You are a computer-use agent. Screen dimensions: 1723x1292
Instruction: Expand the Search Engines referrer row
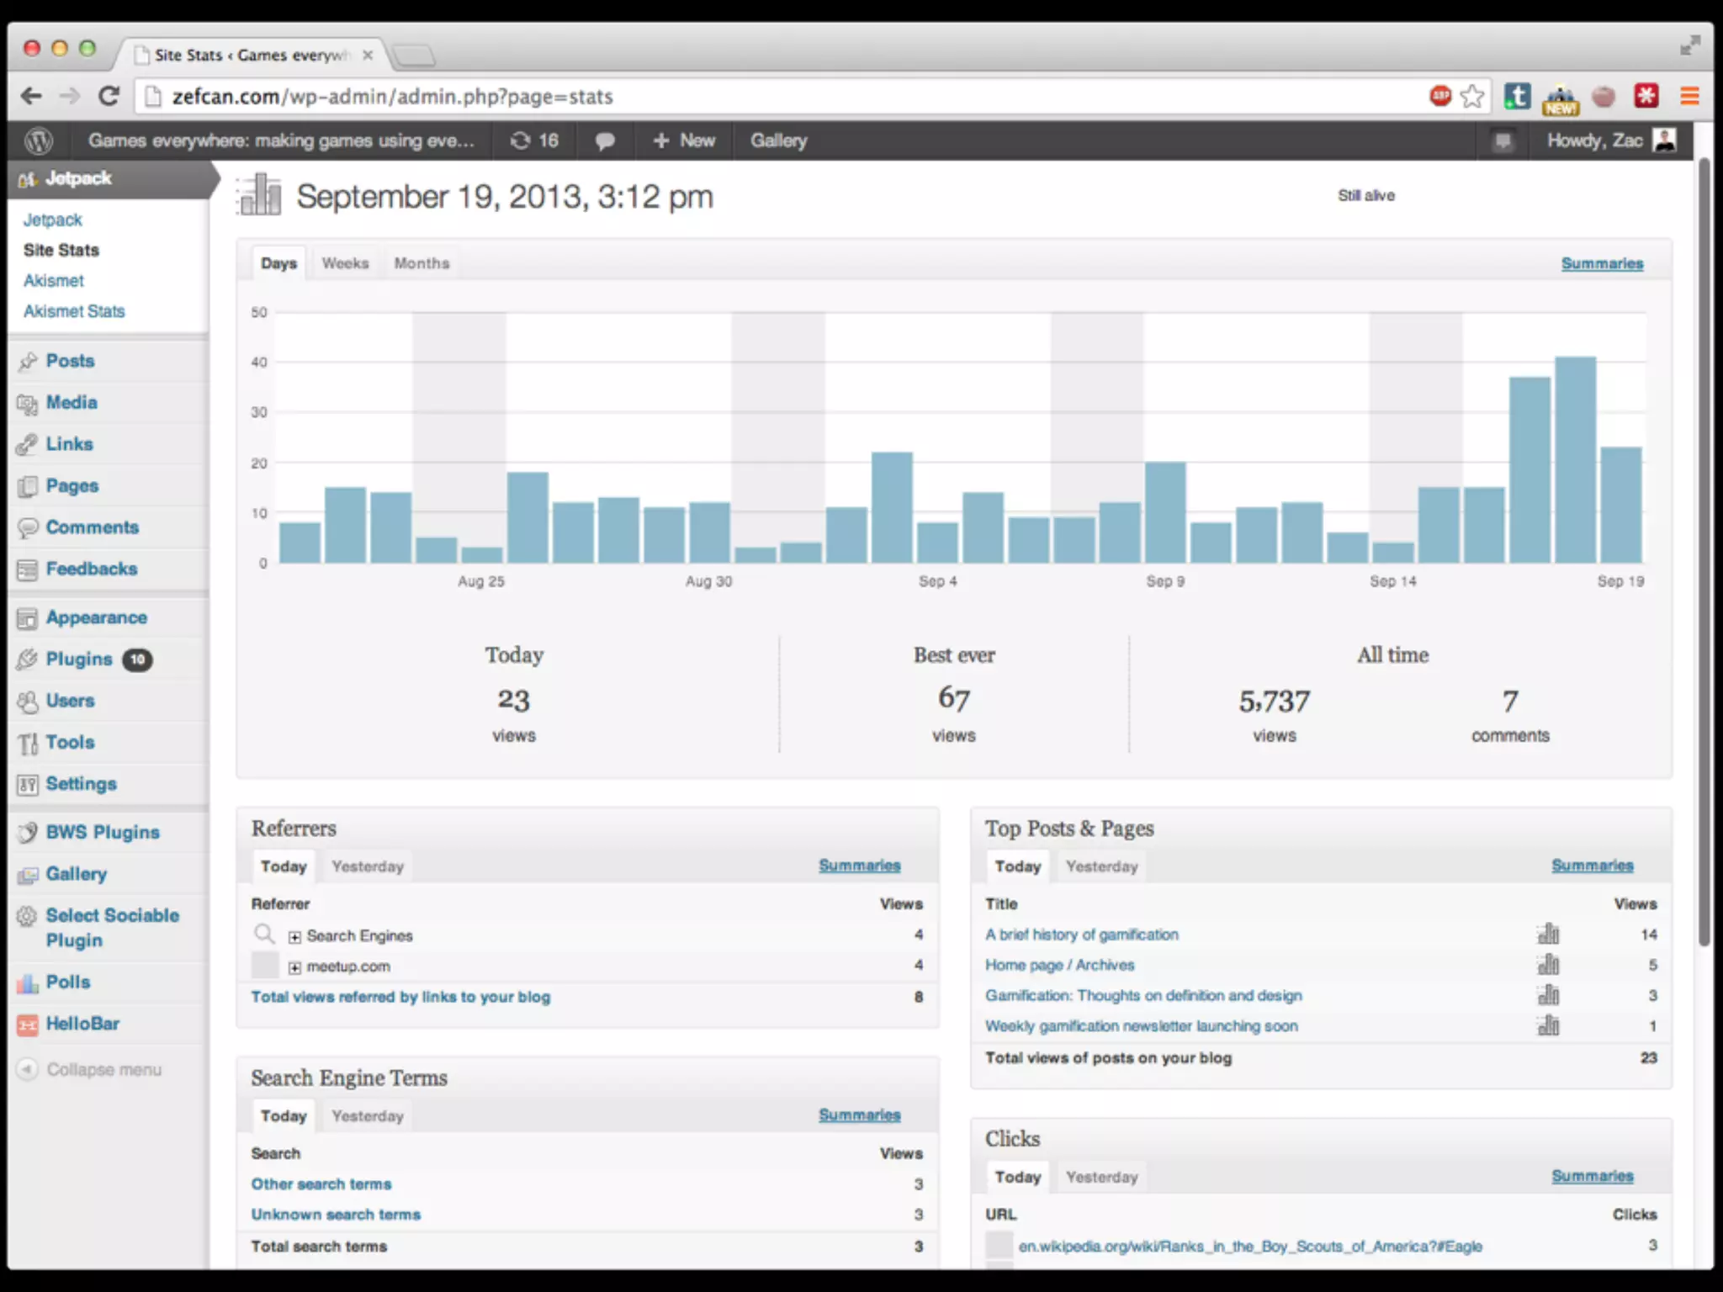pos(294,936)
